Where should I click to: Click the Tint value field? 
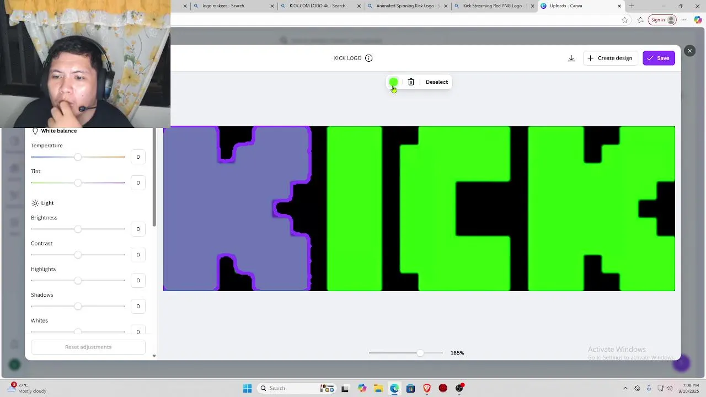(138, 183)
